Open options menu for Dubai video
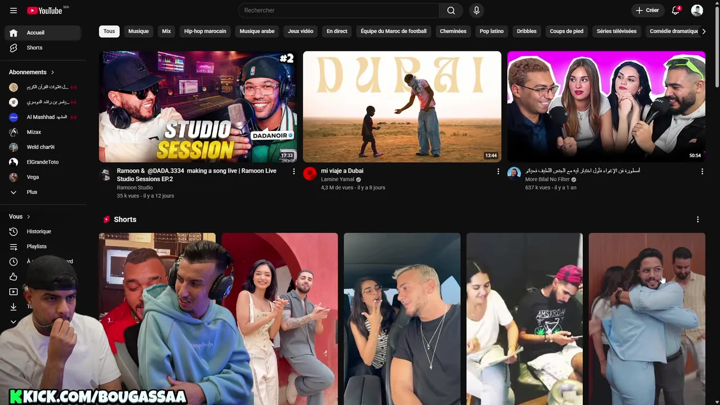 [498, 172]
